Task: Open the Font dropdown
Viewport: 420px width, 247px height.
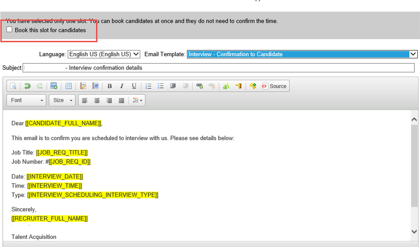Action: 26,101
